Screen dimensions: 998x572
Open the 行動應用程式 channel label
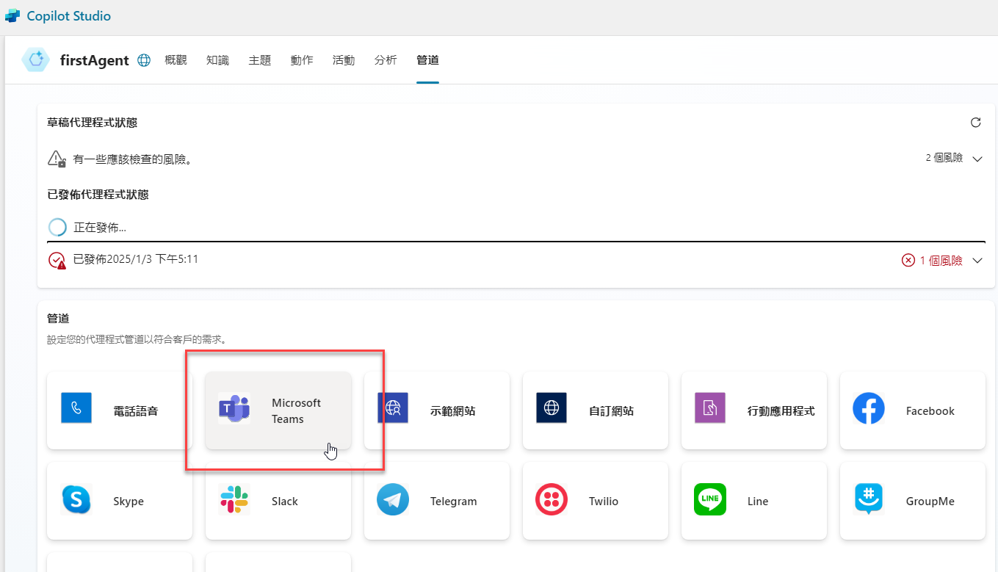point(781,411)
